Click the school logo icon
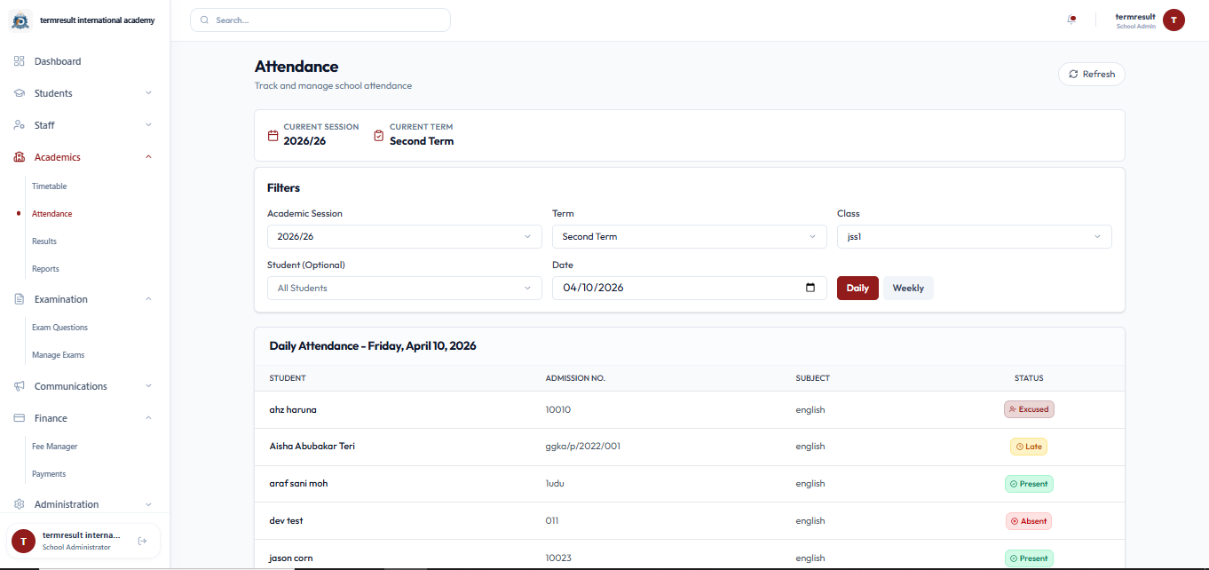1209x570 pixels. tap(20, 20)
